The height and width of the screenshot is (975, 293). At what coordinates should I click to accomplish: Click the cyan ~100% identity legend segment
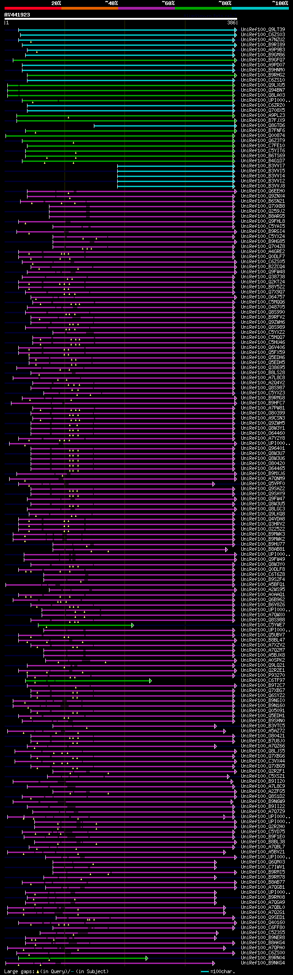tap(260, 8)
